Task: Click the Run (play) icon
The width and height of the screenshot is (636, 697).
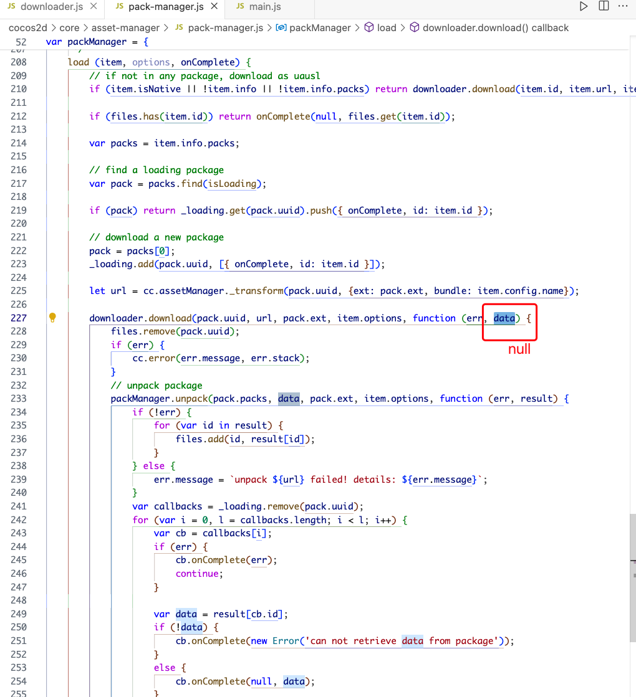Action: pos(583,6)
